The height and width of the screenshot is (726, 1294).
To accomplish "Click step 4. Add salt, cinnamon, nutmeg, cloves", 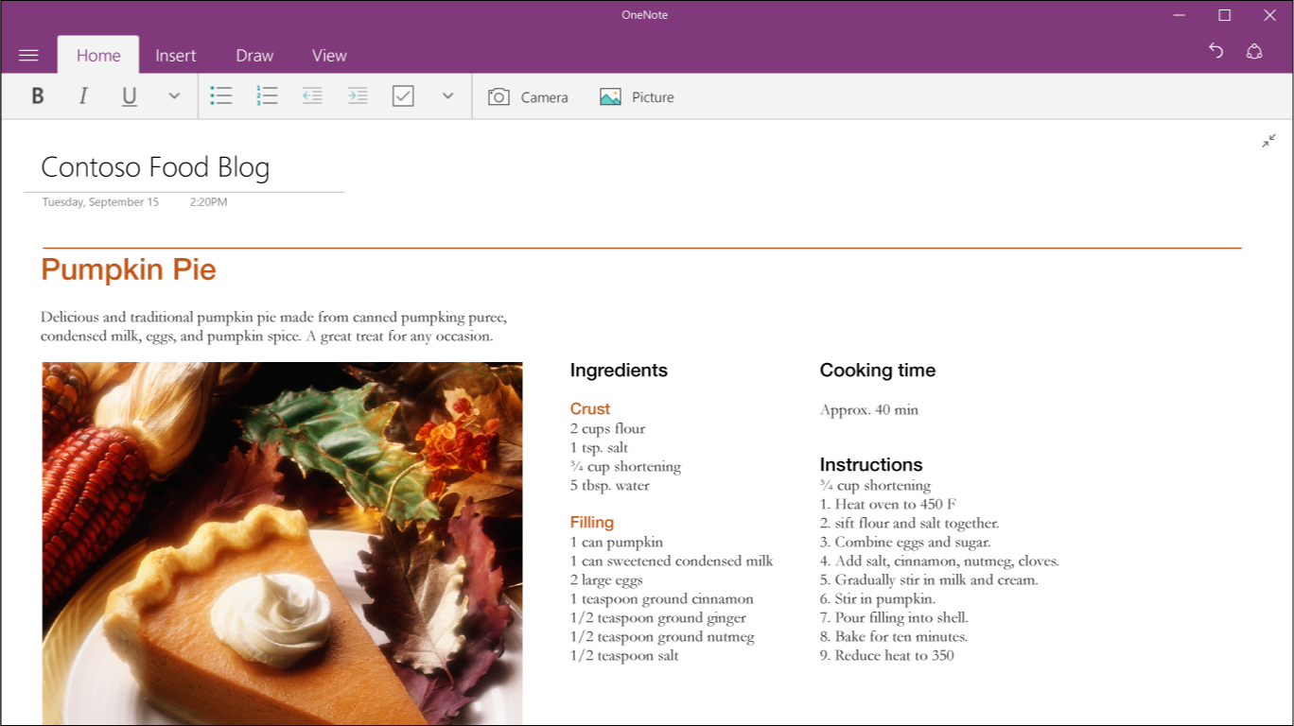I will coord(939,562).
